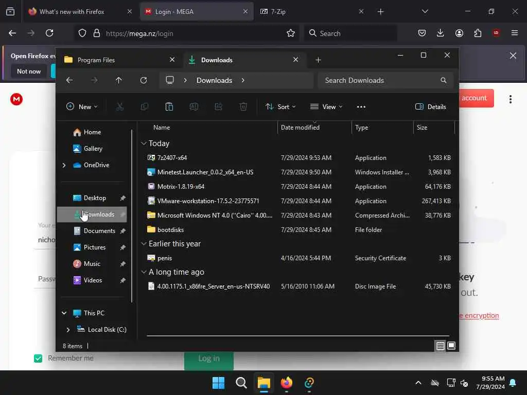Collapse the This PC tree node

pos(64,313)
